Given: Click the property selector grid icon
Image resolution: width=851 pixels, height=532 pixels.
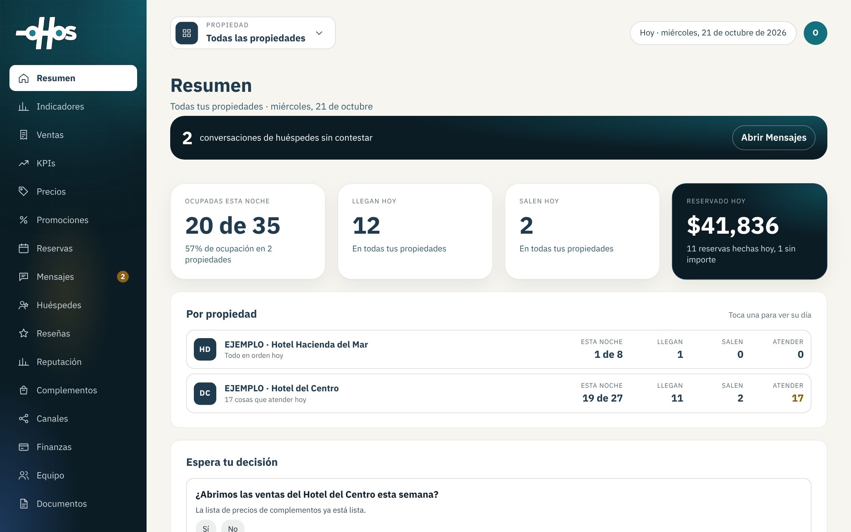Looking at the screenshot, I should pyautogui.click(x=187, y=33).
